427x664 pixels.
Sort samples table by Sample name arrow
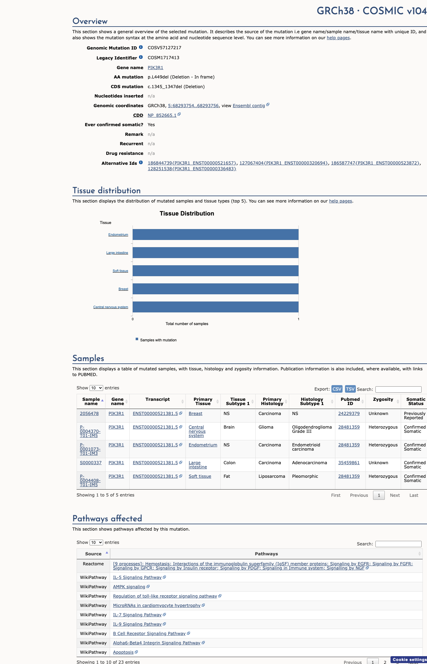pyautogui.click(x=102, y=401)
